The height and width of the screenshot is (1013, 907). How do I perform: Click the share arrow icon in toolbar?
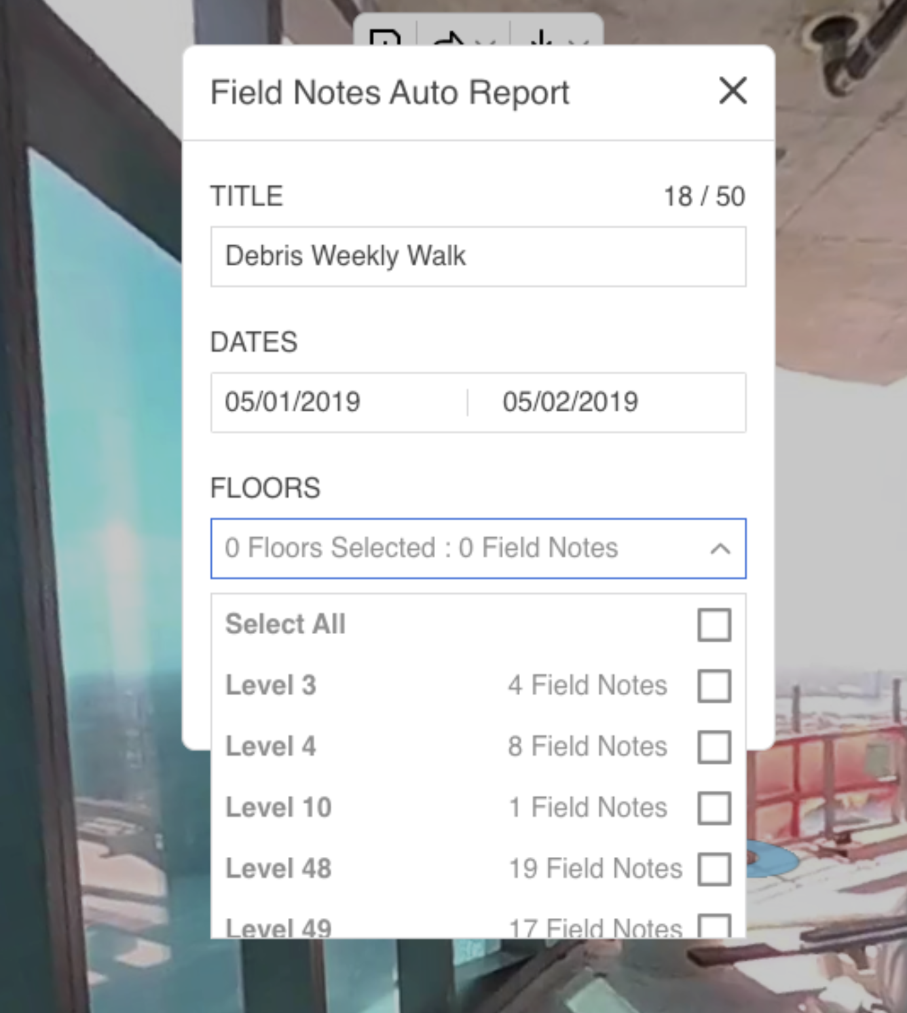pyautogui.click(x=448, y=39)
